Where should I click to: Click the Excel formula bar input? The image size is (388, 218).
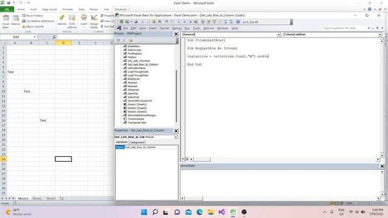(85, 37)
